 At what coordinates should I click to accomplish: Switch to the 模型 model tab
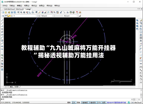11,87
